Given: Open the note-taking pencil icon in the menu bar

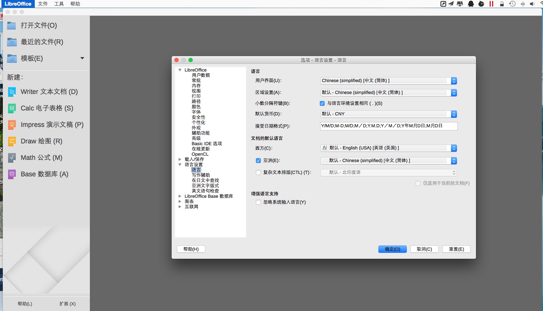Looking at the screenshot, I should click(x=443, y=4).
